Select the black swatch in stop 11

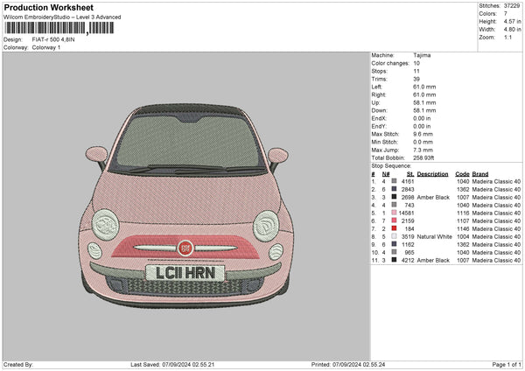coord(395,260)
